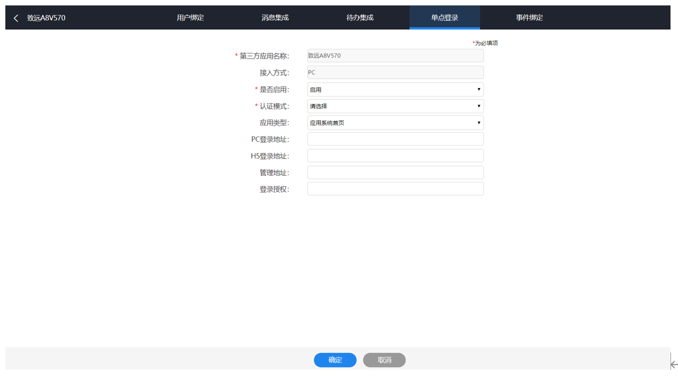The width and height of the screenshot is (678, 376).
Task: Expand the 应用类型 dropdown
Action: click(x=395, y=123)
